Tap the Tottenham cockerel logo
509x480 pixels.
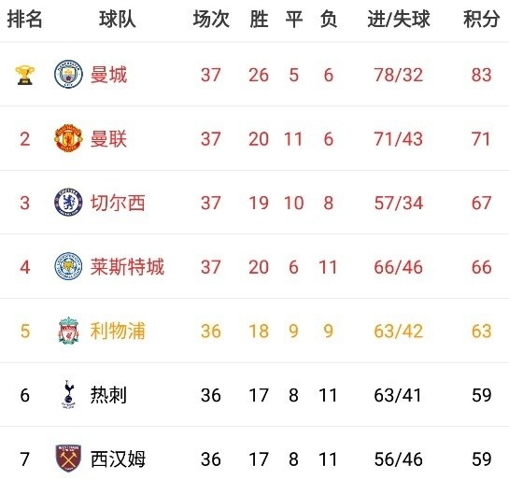[x=68, y=394]
